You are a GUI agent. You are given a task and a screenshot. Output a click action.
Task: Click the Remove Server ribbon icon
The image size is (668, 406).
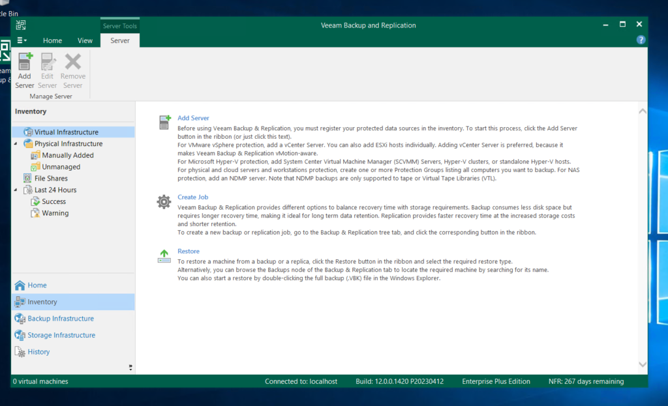72,68
